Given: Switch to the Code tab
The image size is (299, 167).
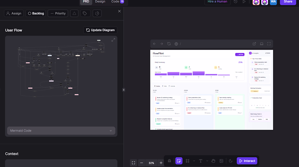Looking at the screenshot, I should [117, 2].
